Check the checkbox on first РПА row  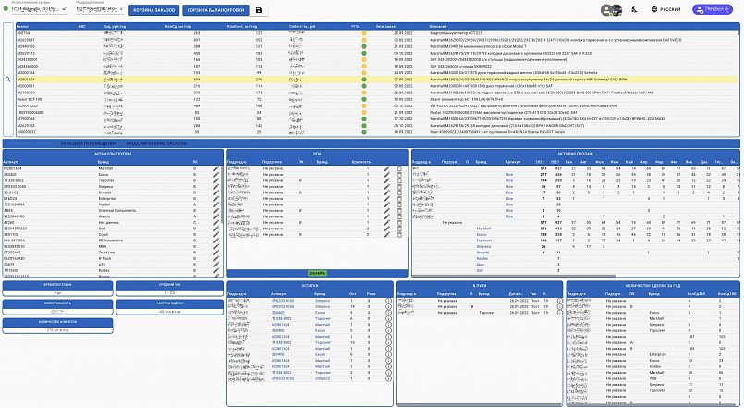400,168
